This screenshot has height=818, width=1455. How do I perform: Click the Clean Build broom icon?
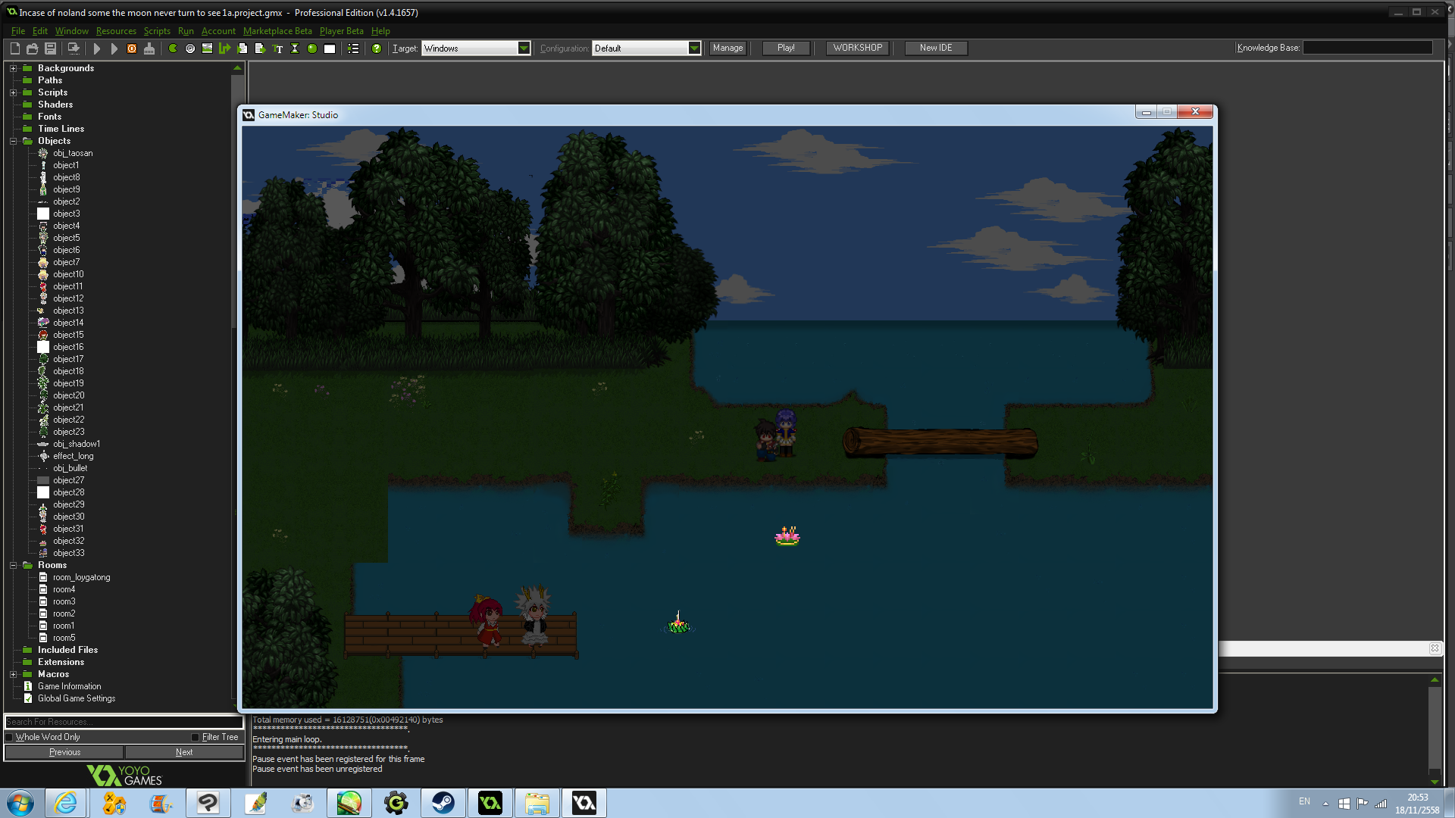(x=149, y=48)
